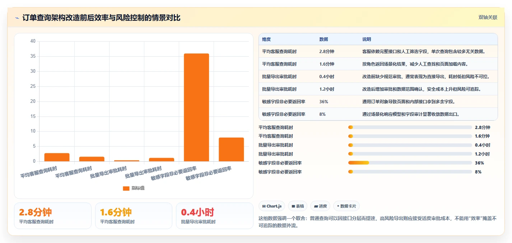Image resolution: width=512 pixels, height=243 pixels.
Task: Click the 2.8分钟 cell in the table
Action: [x=327, y=51]
